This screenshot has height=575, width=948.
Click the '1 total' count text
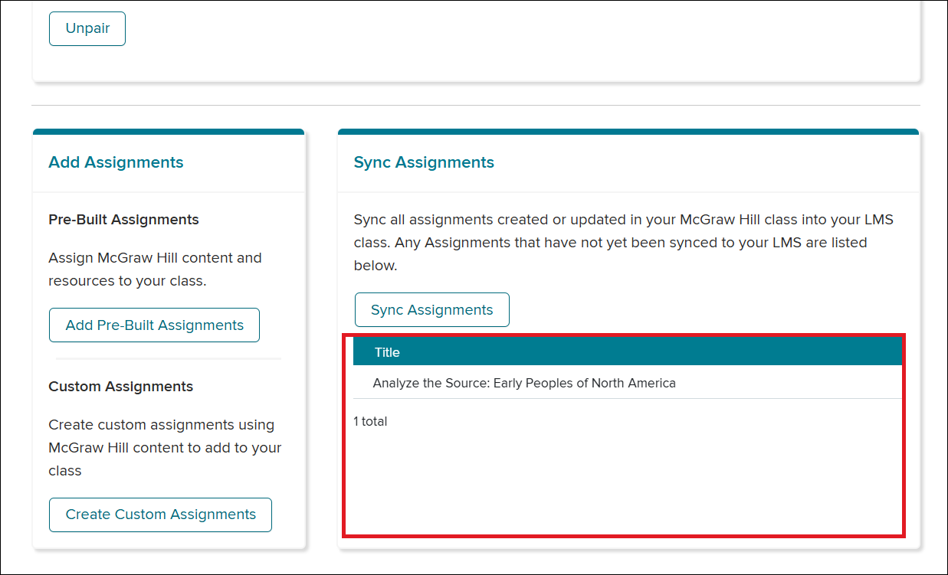370,421
